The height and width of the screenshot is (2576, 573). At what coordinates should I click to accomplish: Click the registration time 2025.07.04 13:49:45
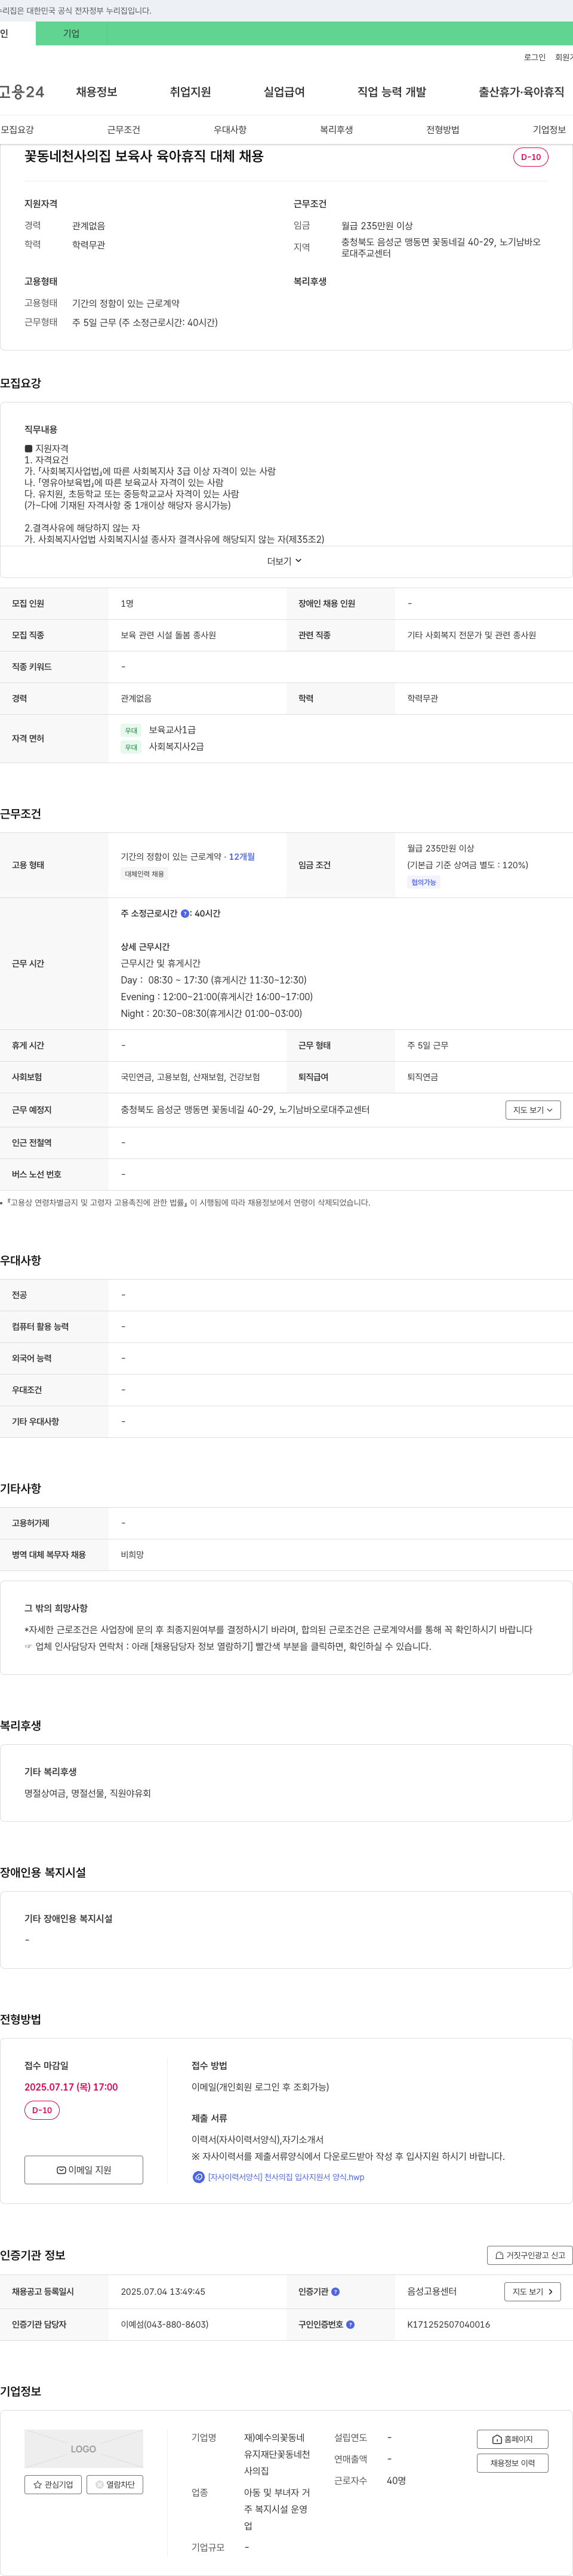[x=163, y=2291]
